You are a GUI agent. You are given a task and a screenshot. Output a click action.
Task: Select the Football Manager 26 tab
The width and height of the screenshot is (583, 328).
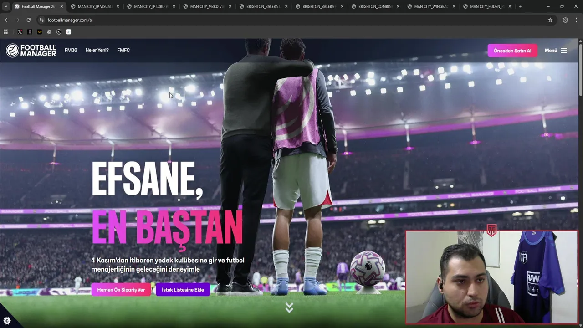click(x=39, y=6)
